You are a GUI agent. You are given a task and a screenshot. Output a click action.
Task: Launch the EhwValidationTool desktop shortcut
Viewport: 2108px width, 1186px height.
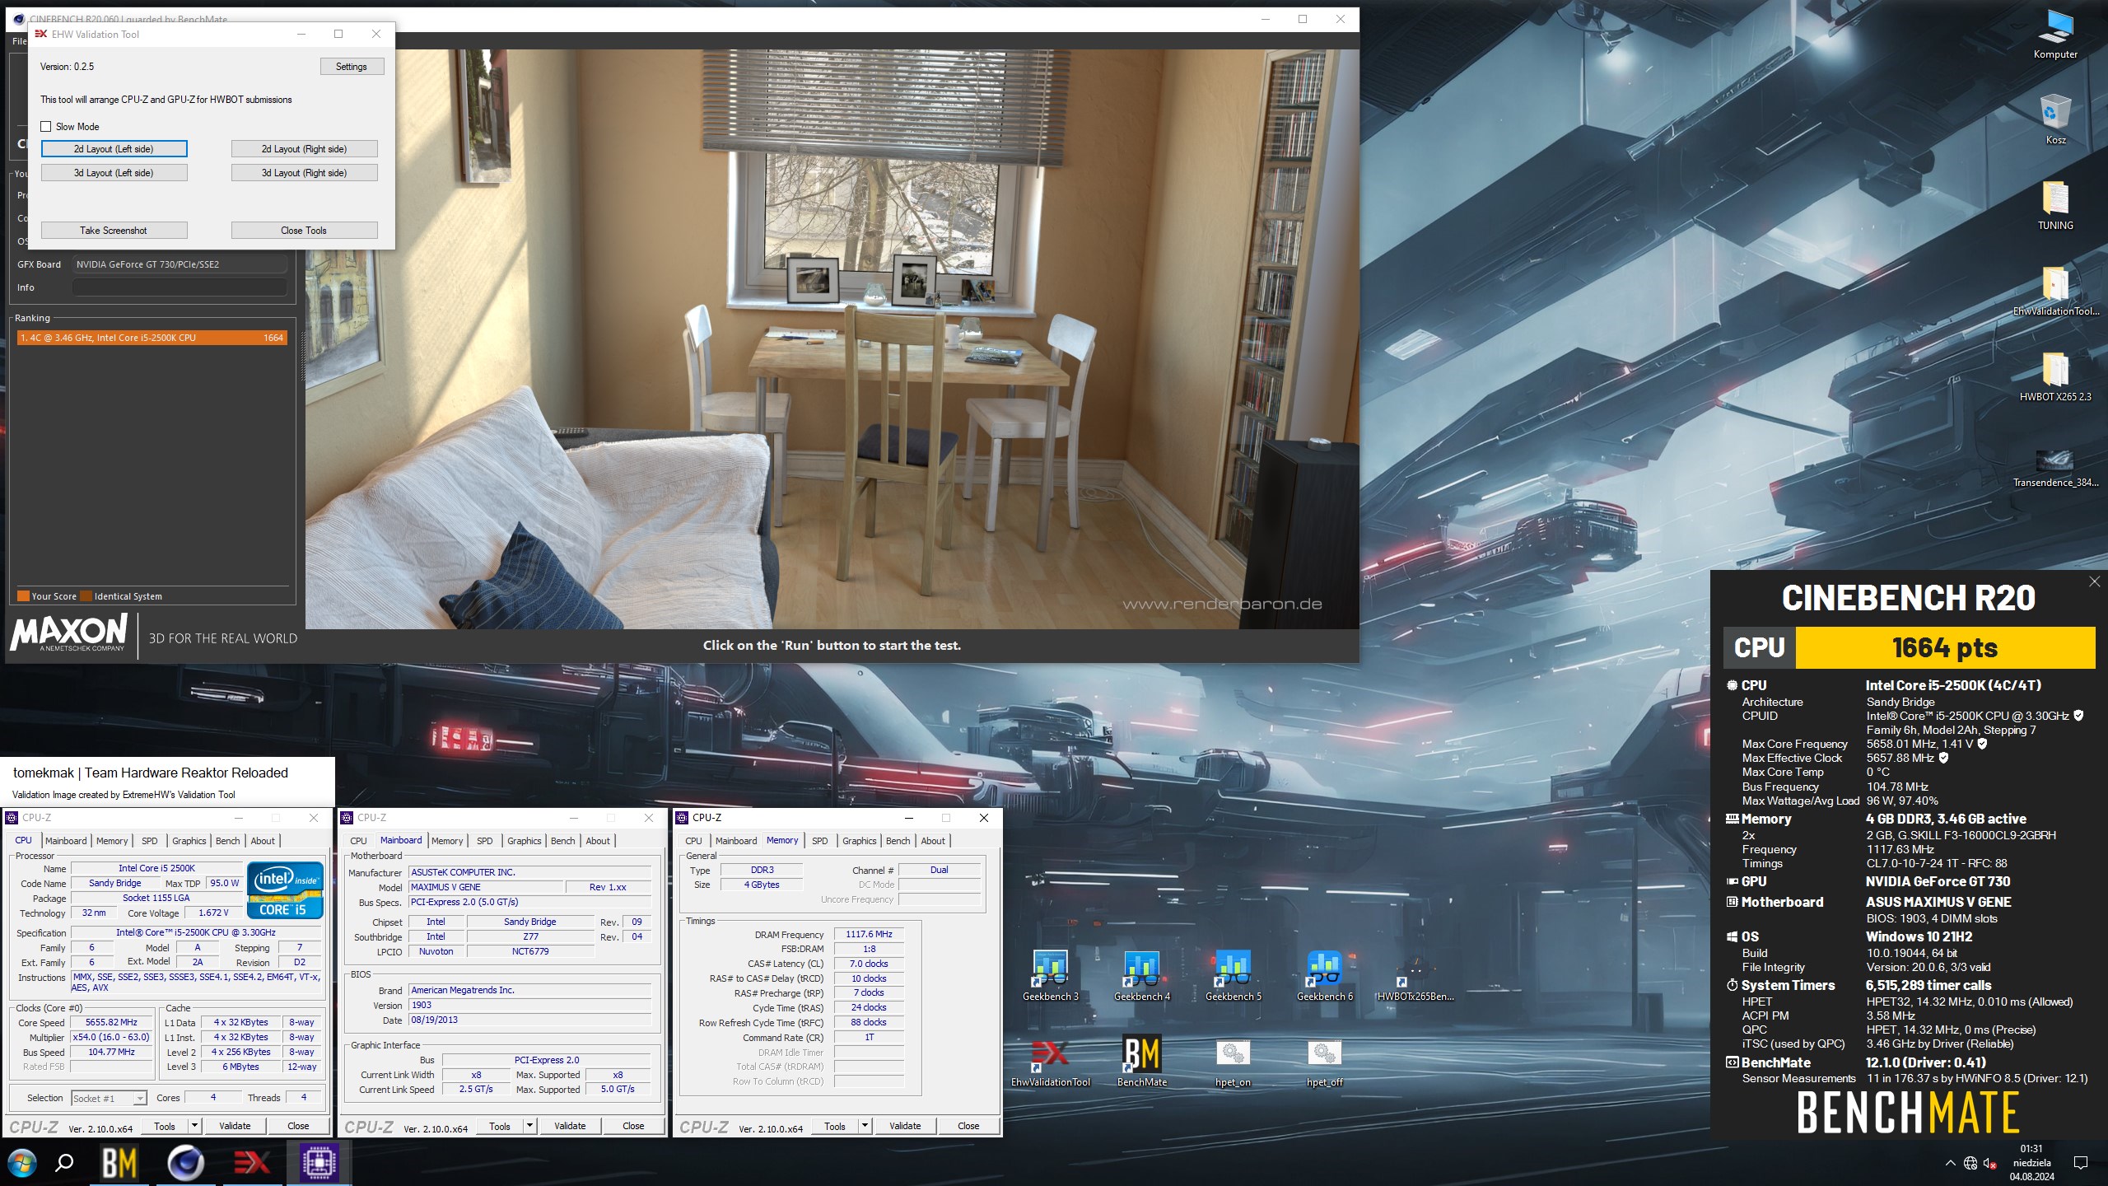[x=1051, y=1062]
